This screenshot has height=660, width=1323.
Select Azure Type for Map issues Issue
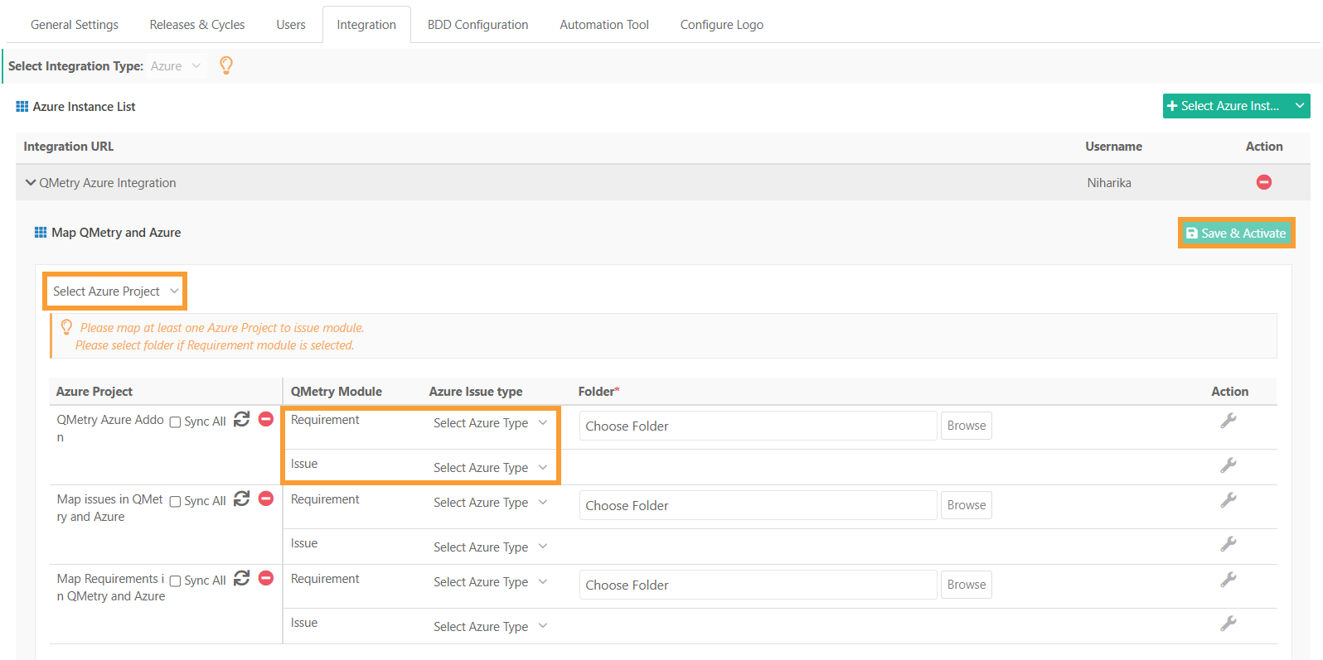click(491, 547)
